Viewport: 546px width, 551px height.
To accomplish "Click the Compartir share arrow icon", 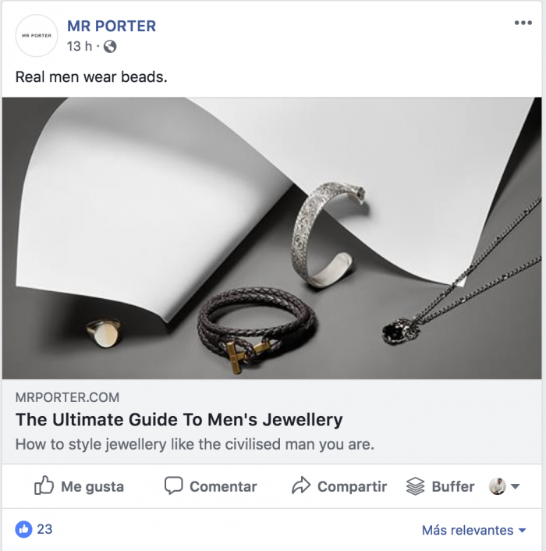I will pyautogui.click(x=301, y=486).
